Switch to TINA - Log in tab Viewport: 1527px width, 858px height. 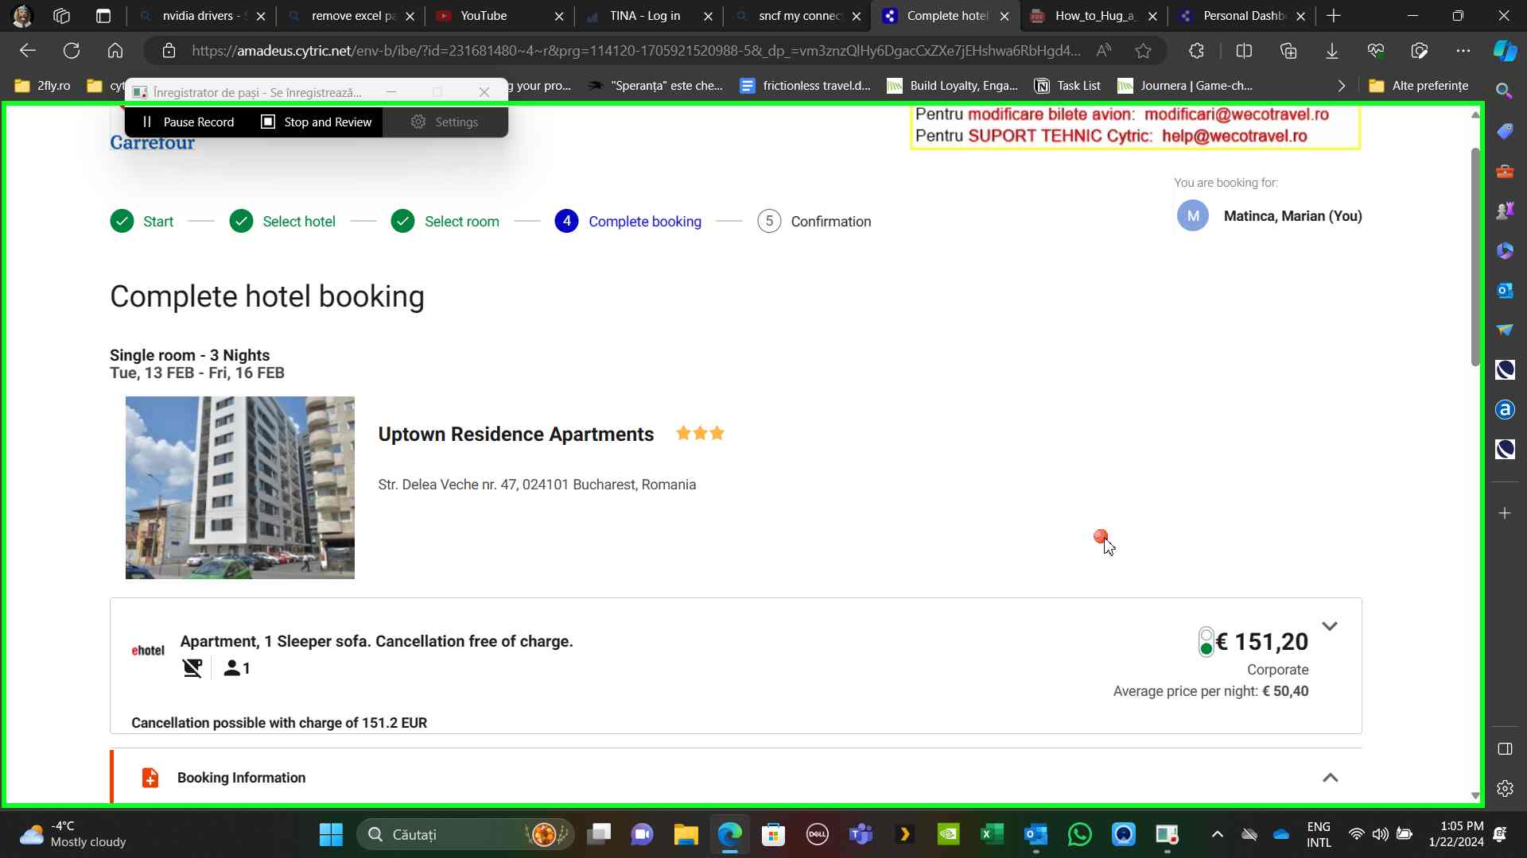644,16
